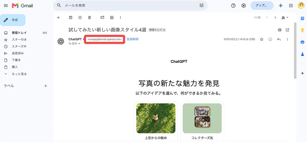This screenshot has height=142, width=307.
Task: Click the ChatGPT sender avatar
Action: coord(61,41)
